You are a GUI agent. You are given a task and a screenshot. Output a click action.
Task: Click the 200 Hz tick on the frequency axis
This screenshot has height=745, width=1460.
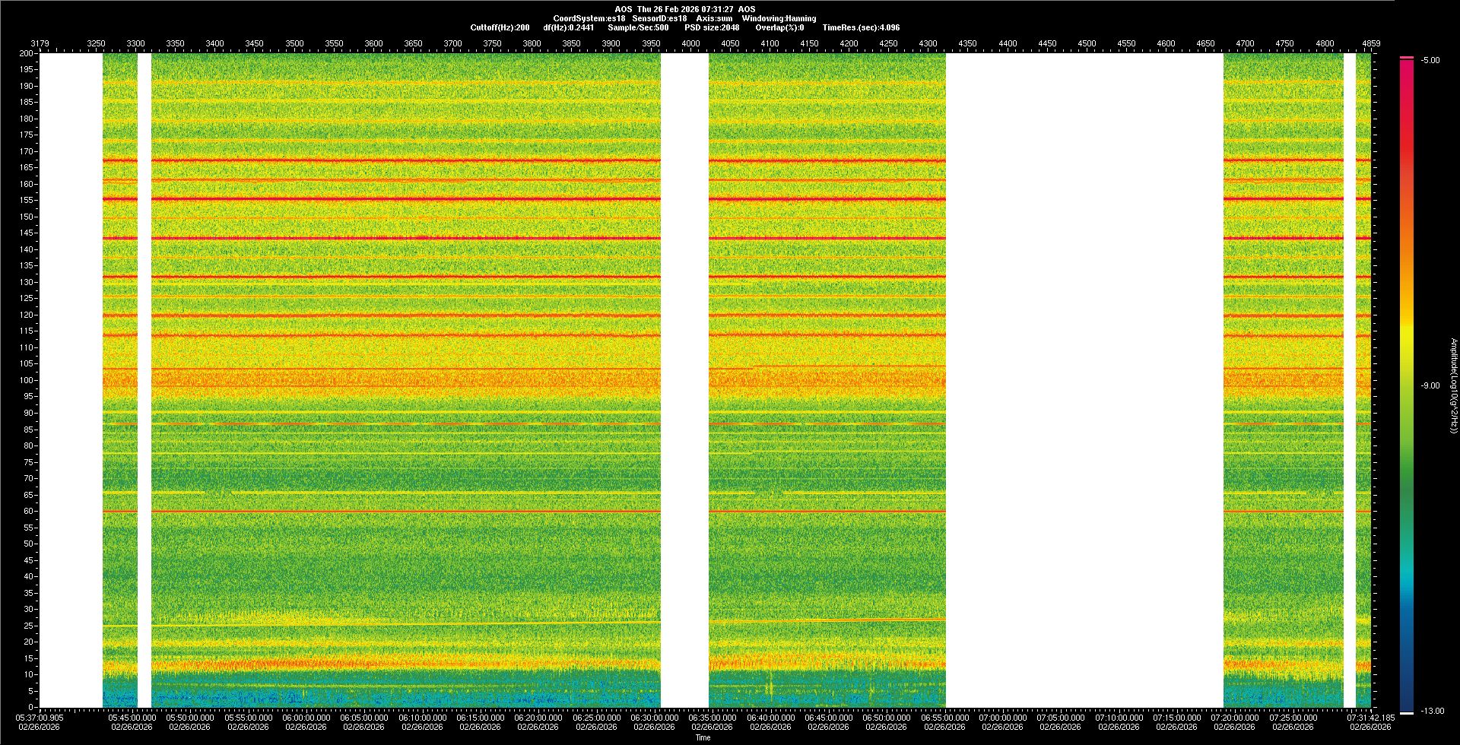point(27,53)
